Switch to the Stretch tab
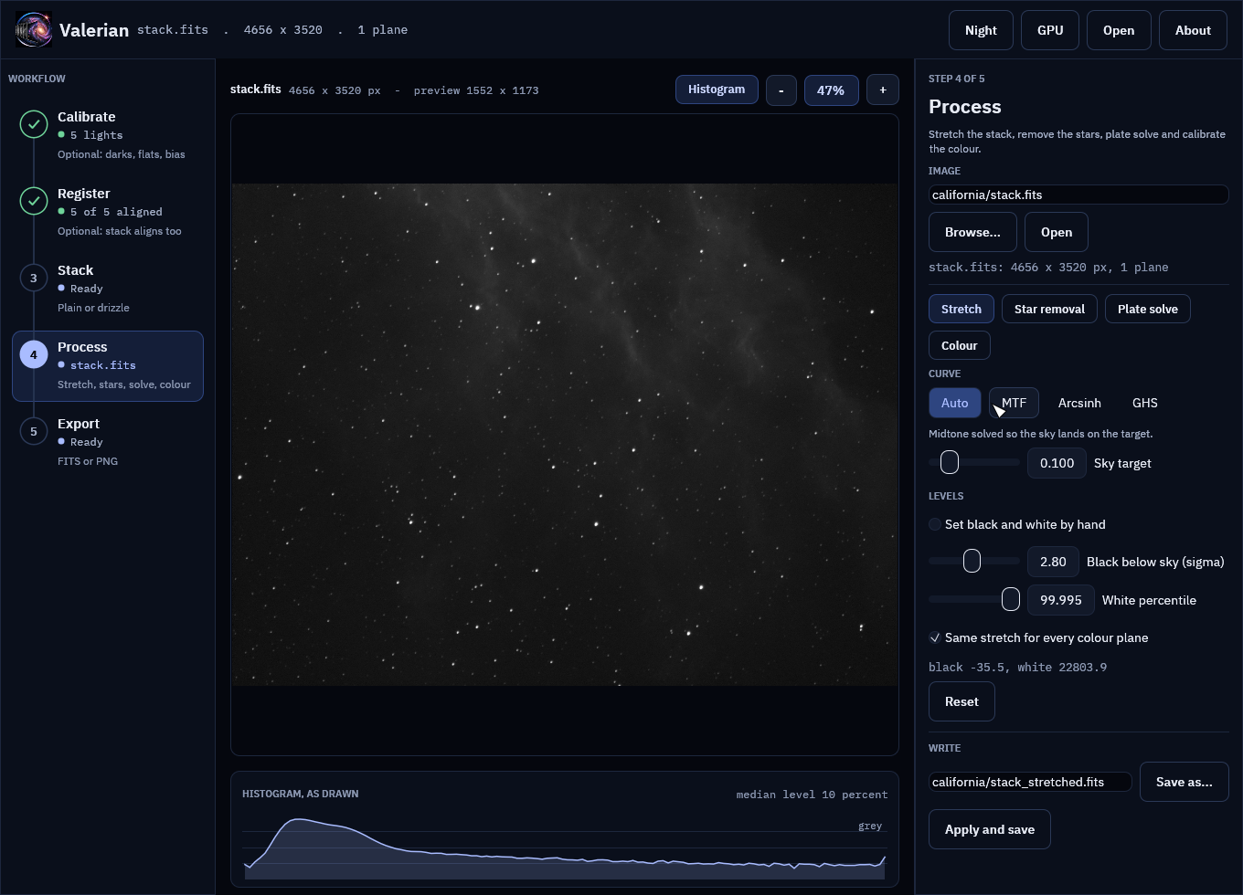 [x=961, y=309]
